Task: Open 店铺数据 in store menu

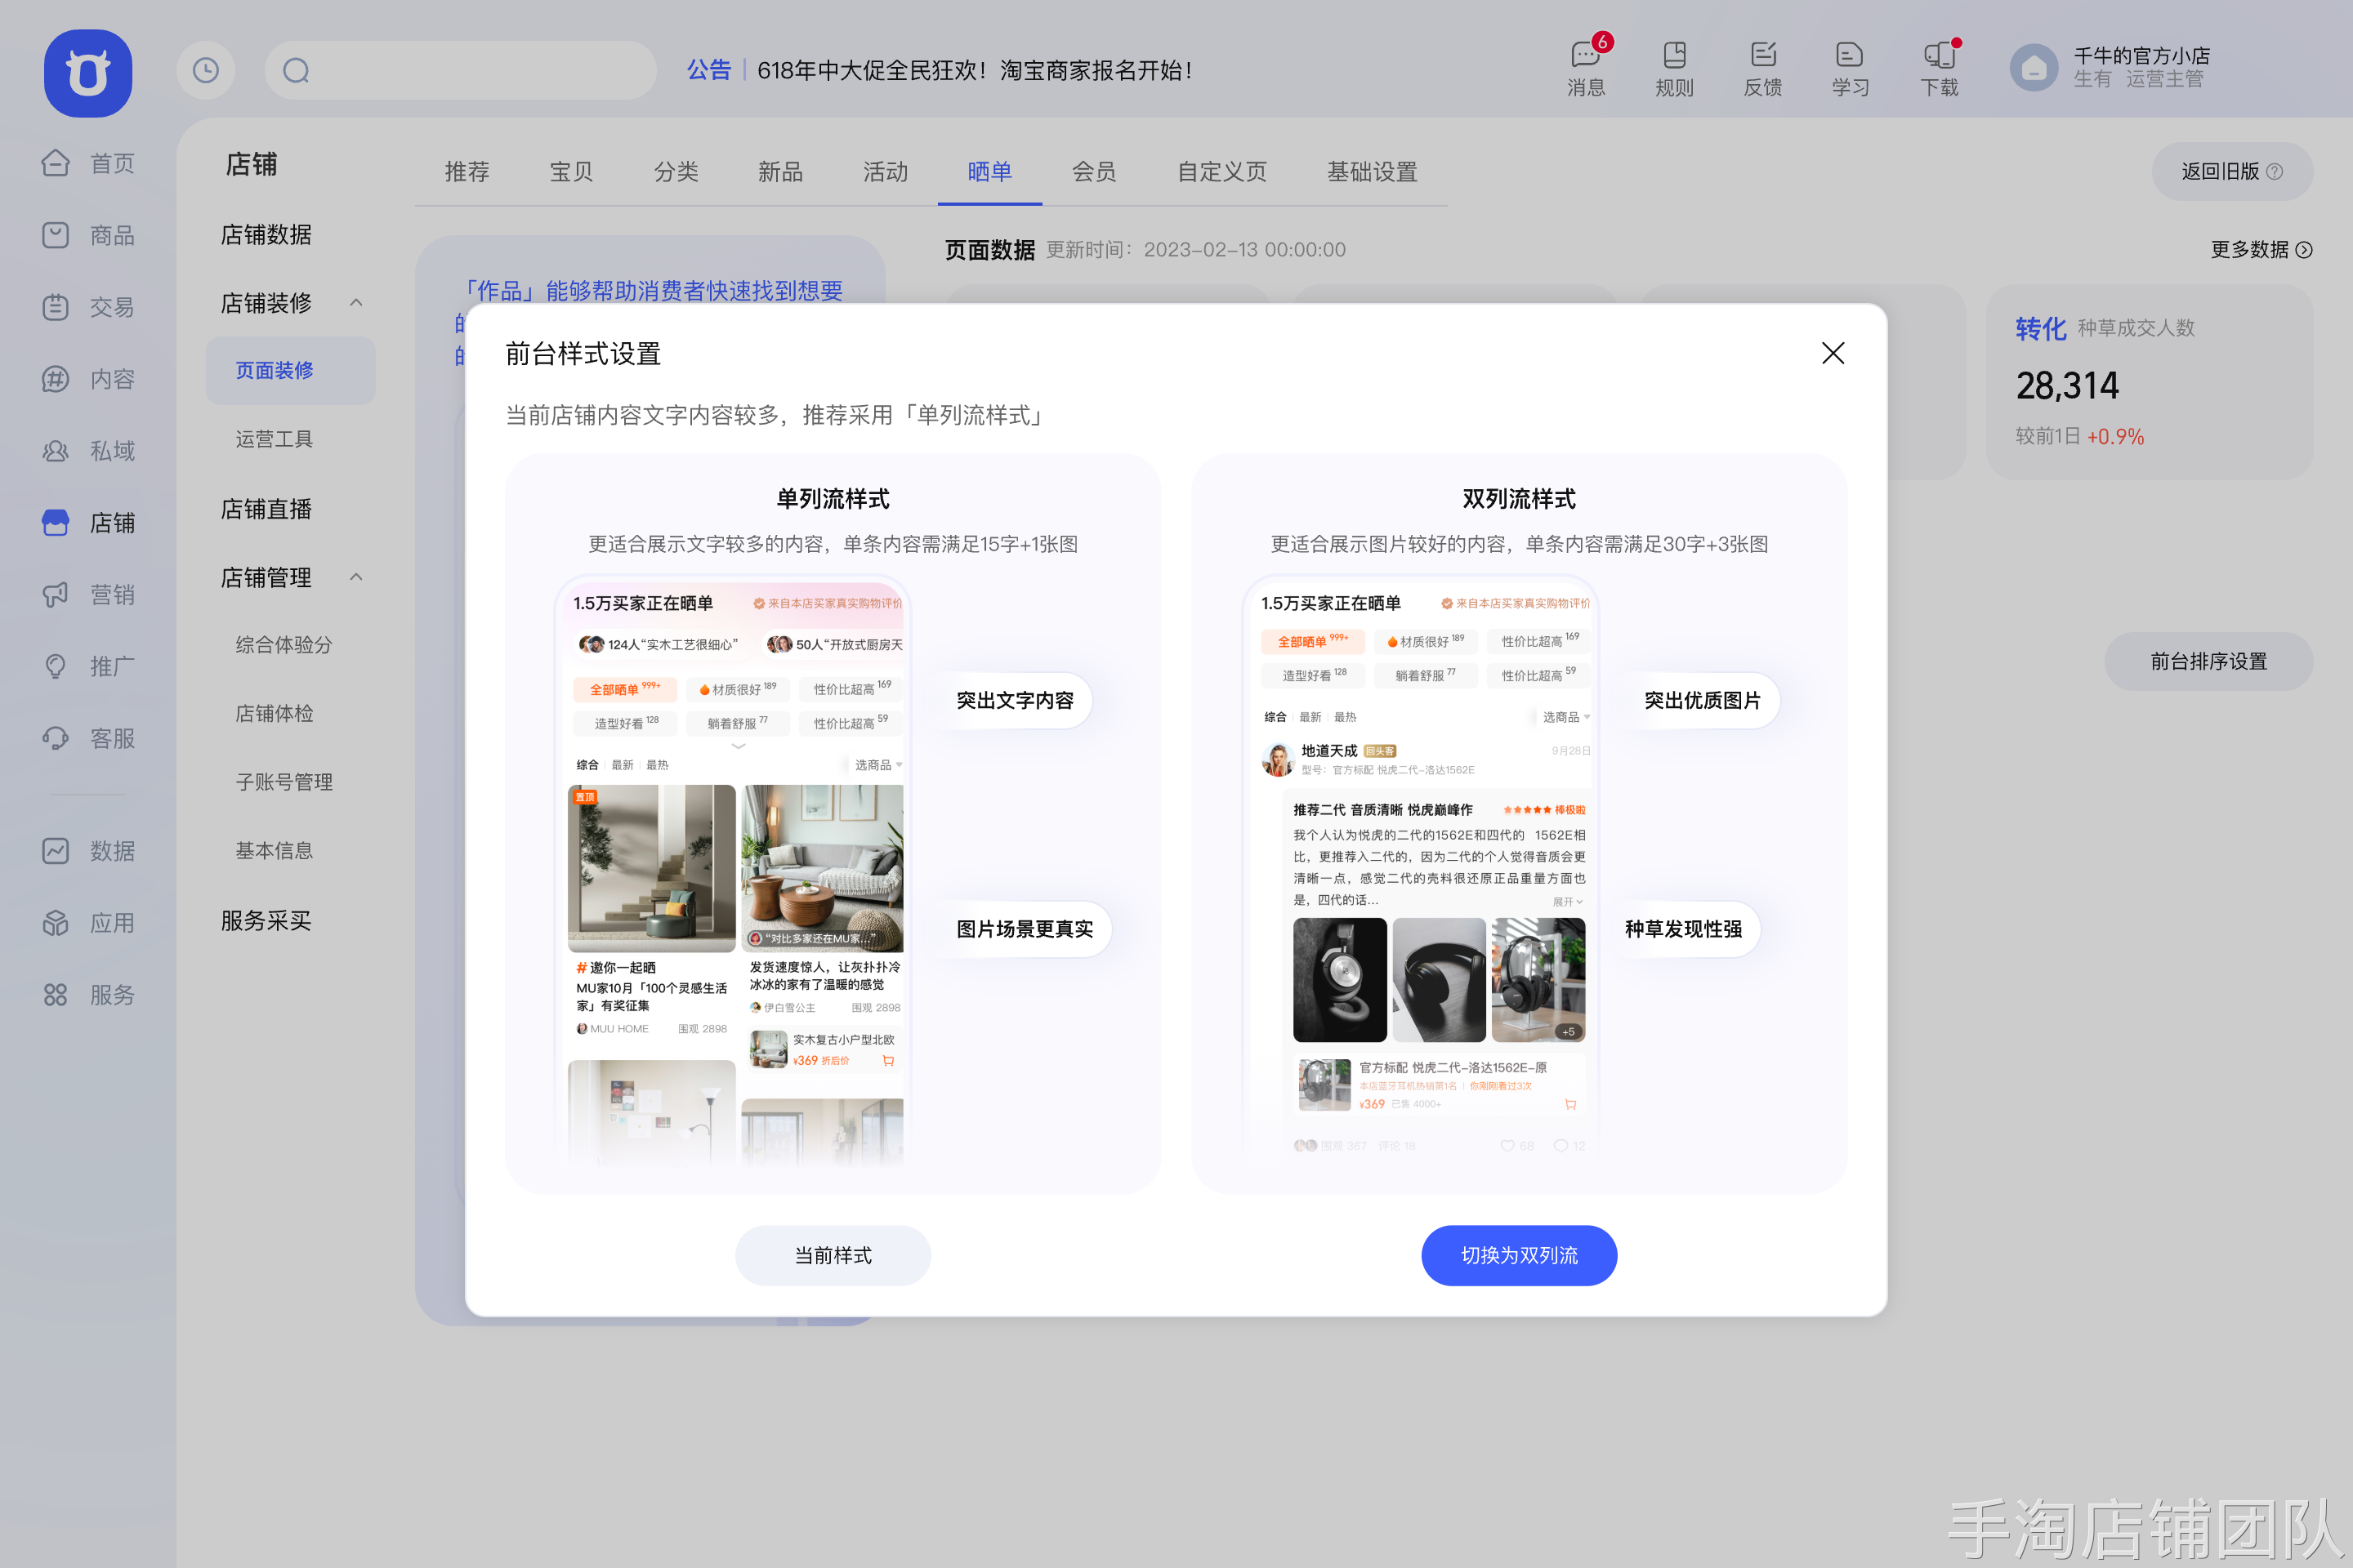Action: click(x=266, y=235)
